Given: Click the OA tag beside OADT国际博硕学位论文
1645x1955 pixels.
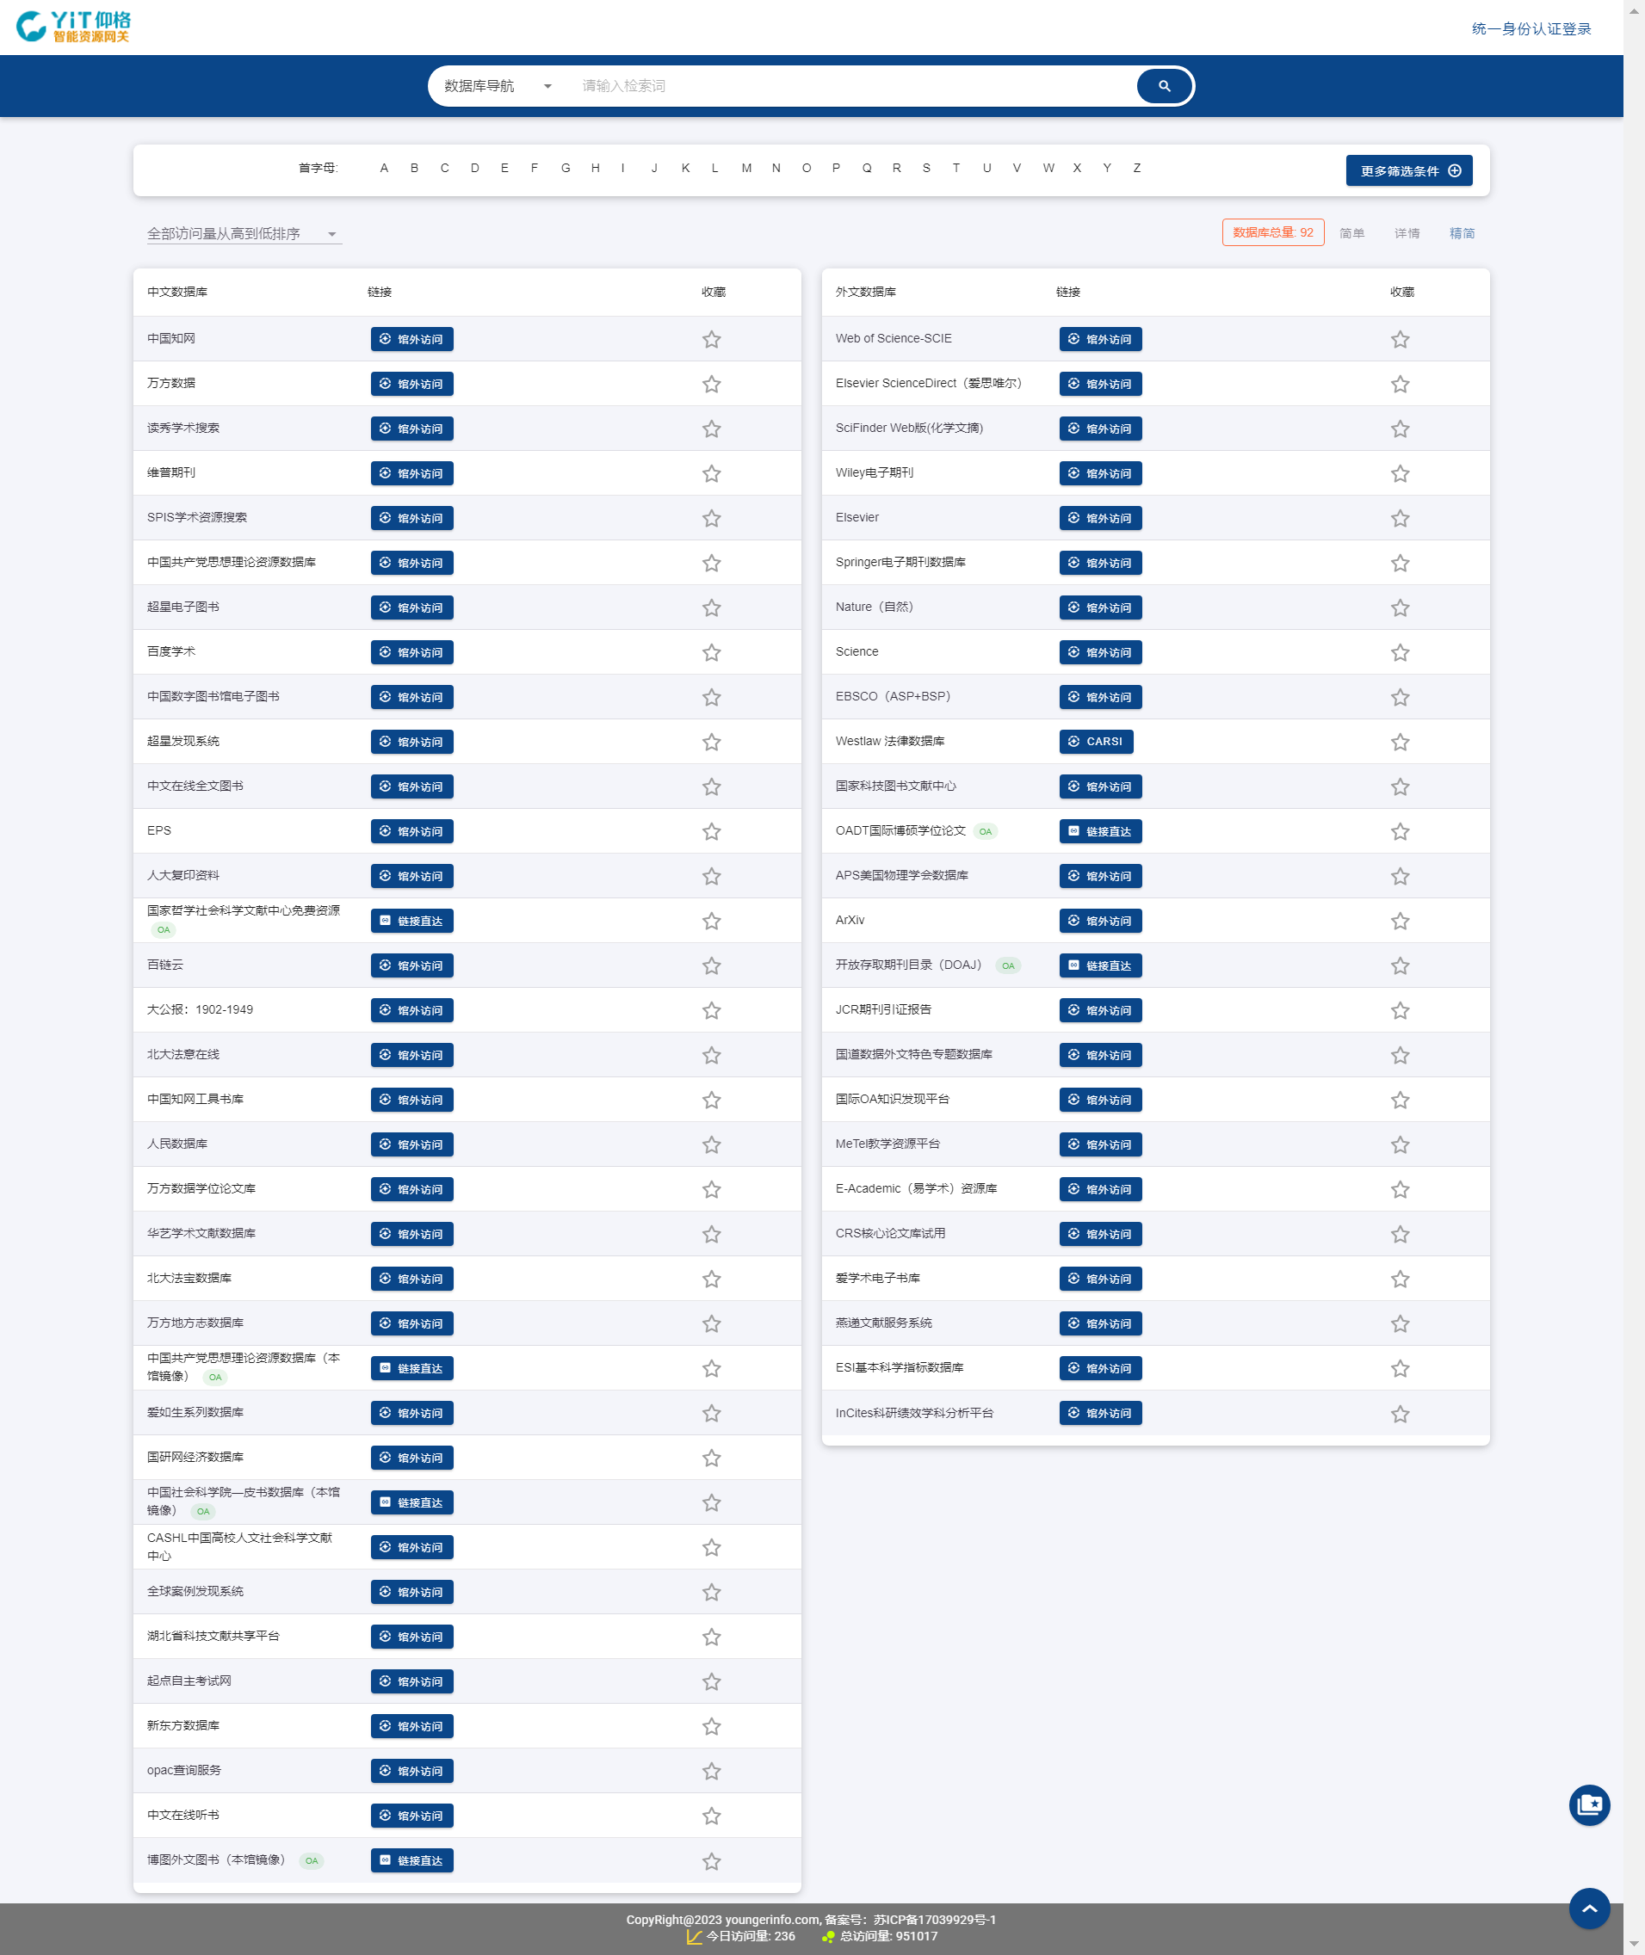Looking at the screenshot, I should point(985,831).
